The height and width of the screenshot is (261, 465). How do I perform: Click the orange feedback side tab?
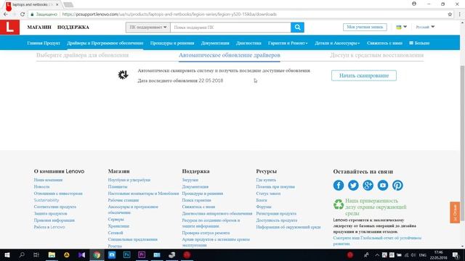[455, 212]
